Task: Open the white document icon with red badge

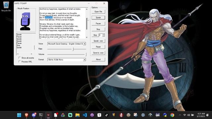Action: (x=56, y=115)
